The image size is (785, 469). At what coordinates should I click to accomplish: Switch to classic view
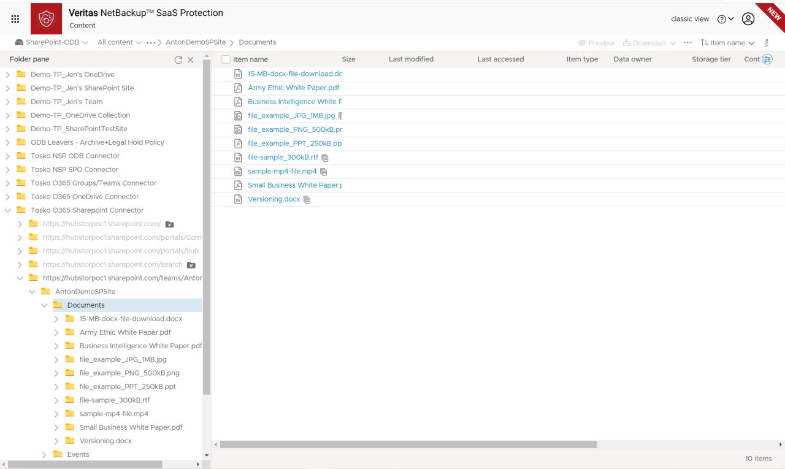[x=690, y=19]
